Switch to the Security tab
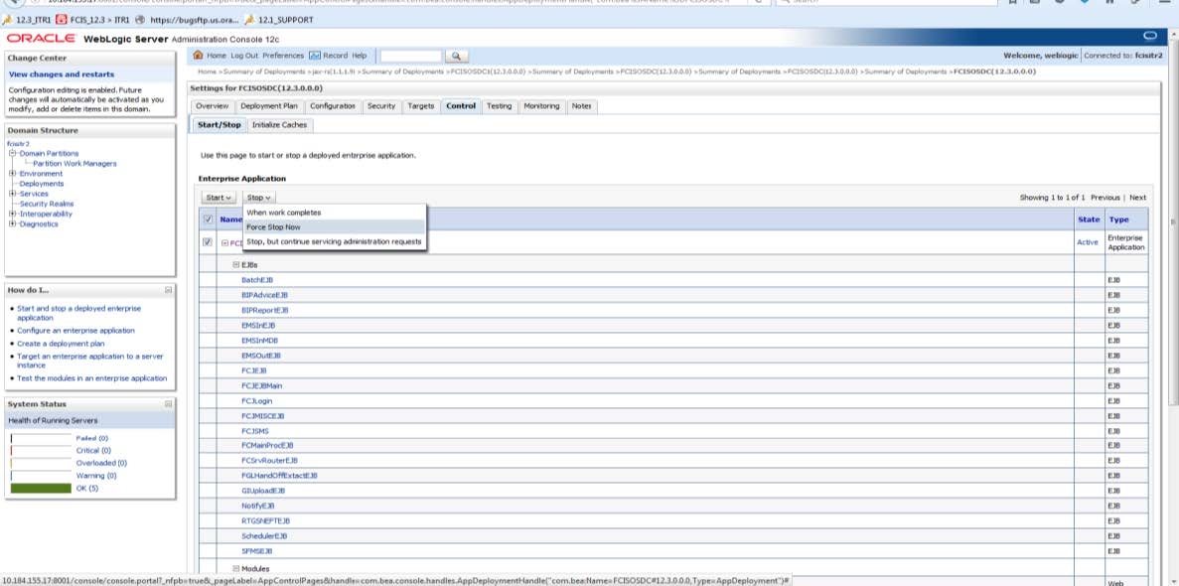The image size is (1179, 586). [381, 106]
